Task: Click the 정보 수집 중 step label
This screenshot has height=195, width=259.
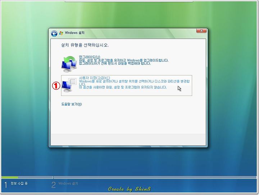Action: (19, 183)
